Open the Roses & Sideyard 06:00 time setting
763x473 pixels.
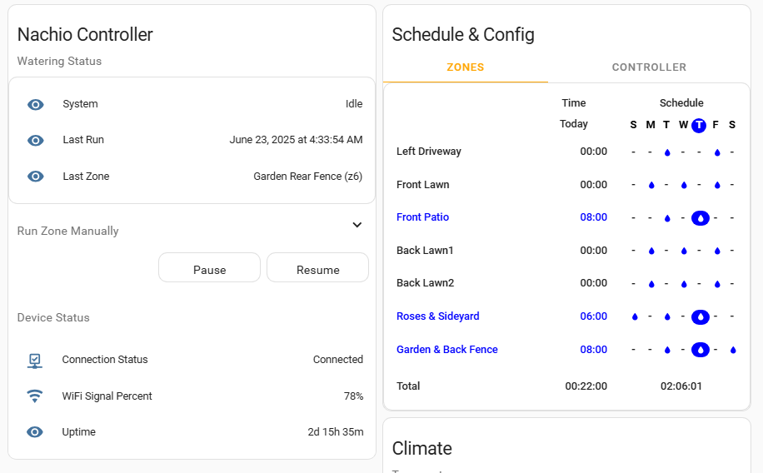click(593, 316)
